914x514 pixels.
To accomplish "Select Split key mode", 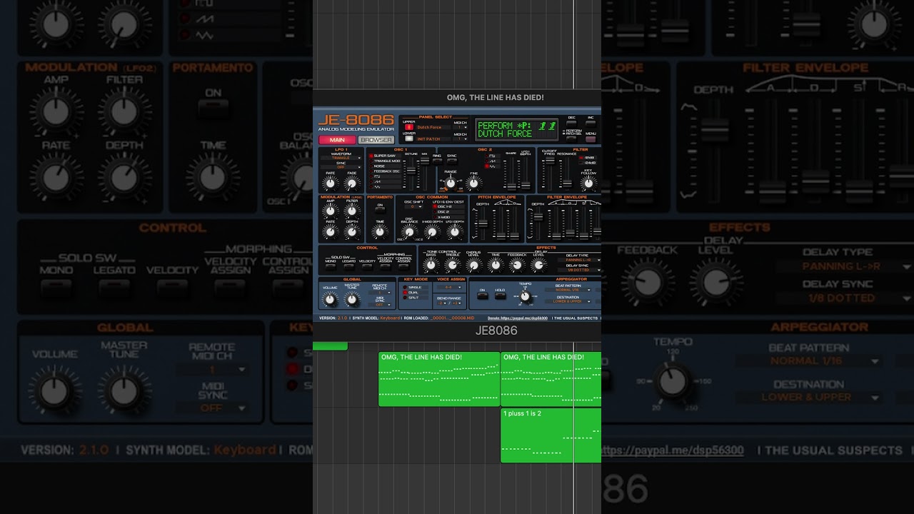I will click(x=416, y=298).
